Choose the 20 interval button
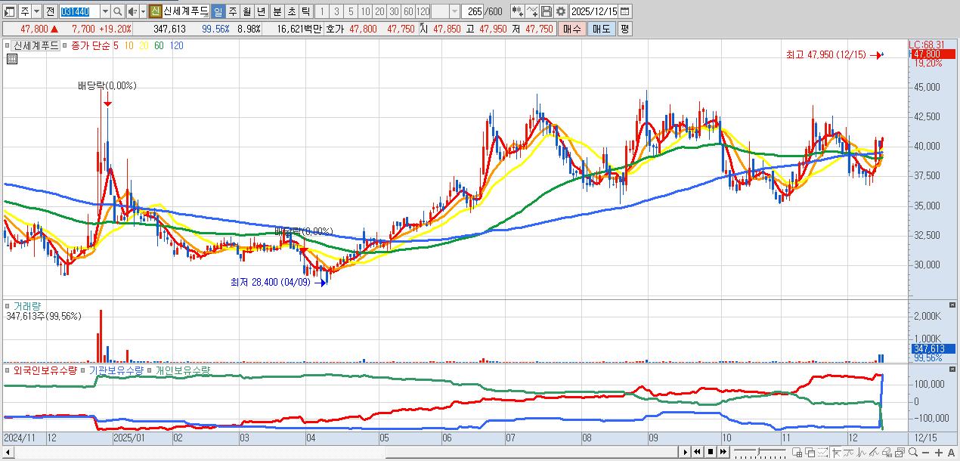This screenshot has width=960, height=461. (x=379, y=11)
